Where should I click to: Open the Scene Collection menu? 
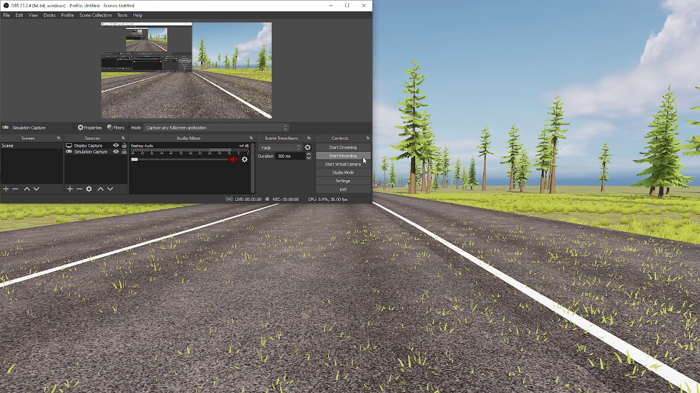(95, 15)
